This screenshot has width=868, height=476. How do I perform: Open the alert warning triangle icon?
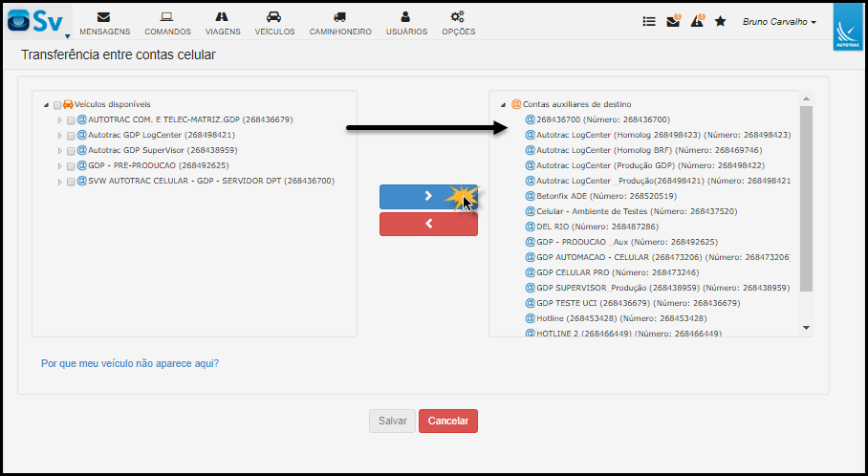(x=696, y=21)
